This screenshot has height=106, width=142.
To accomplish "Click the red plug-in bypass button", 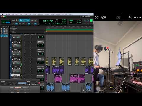I will (x=39, y=83).
